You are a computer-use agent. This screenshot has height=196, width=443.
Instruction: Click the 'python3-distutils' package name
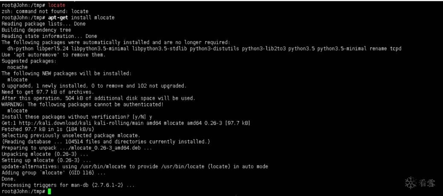point(217,48)
